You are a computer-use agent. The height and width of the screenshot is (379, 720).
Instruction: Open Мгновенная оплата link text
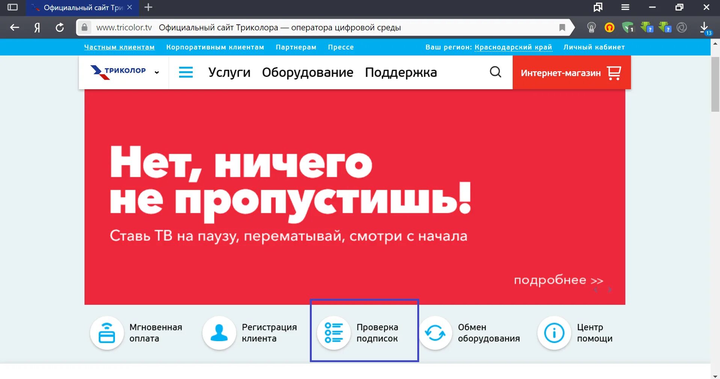[x=156, y=333]
